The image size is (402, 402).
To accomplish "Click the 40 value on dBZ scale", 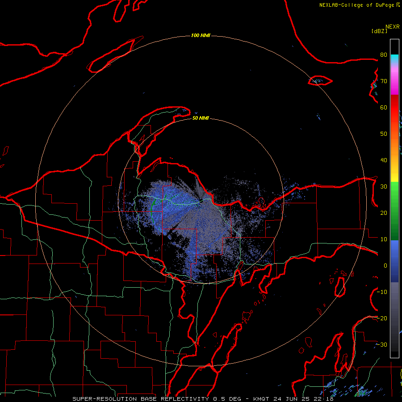I will 384,160.
